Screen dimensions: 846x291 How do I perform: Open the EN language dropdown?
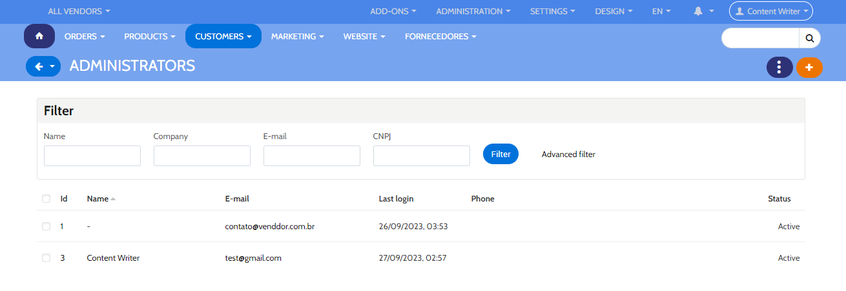click(661, 11)
